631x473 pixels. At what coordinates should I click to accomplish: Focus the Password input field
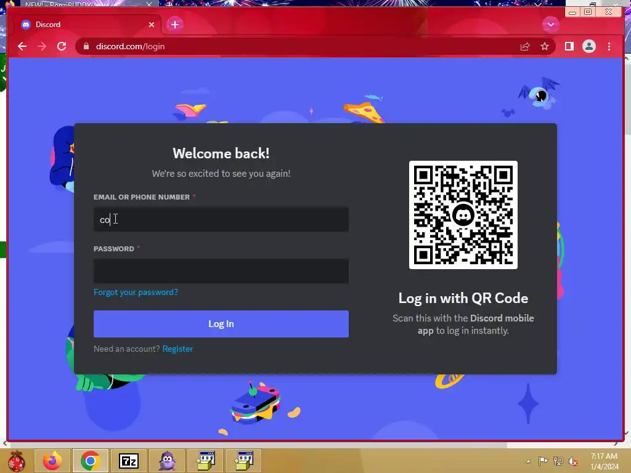[x=221, y=271]
